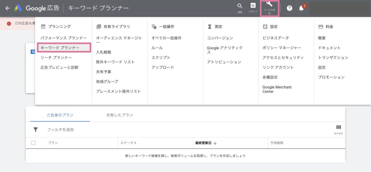This screenshot has width=371, height=172.
Task: Click the 予測期間 column header
Action: (277, 143)
